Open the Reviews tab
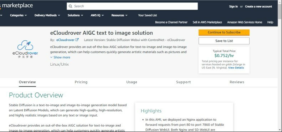This screenshot has height=132, width=282. coord(237,82)
